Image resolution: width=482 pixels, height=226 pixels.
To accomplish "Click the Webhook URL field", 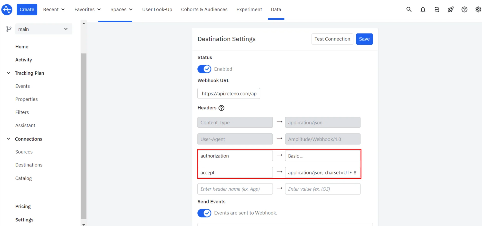I will 229,93.
